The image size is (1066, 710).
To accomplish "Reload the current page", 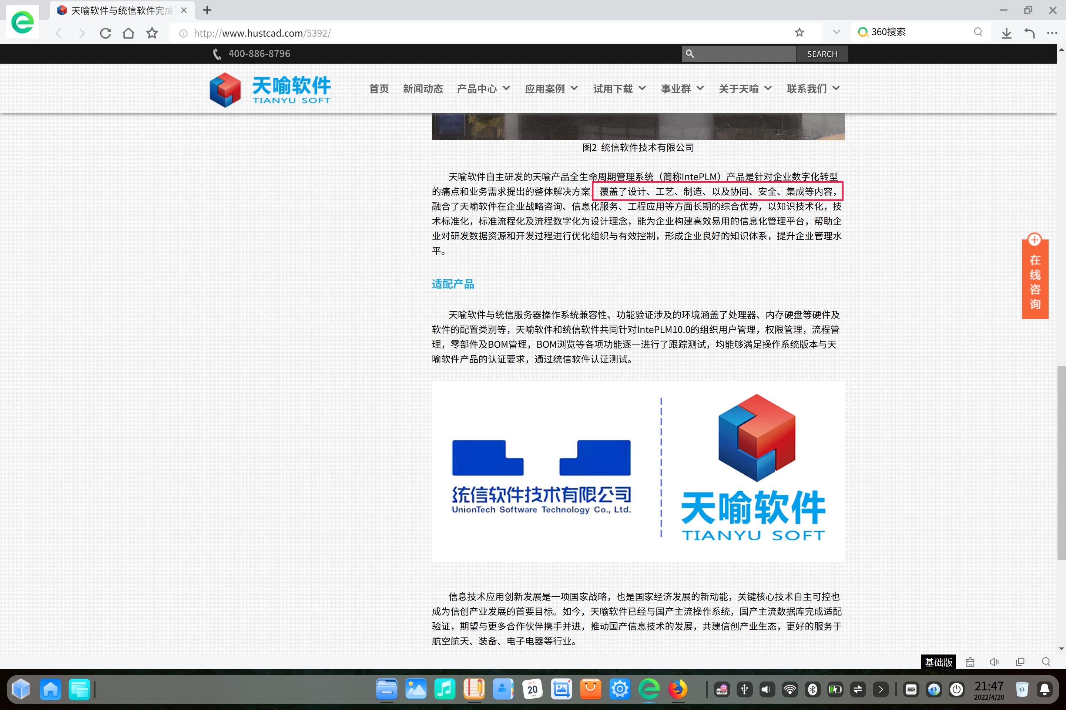I will (105, 33).
